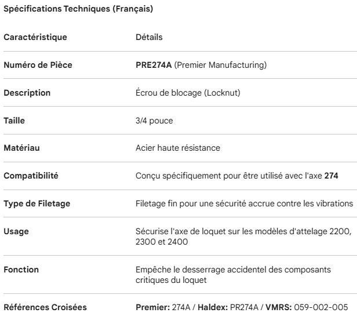This screenshot has width=357, height=320.
Task: Click the "Compatibilité" row label
Action: click(x=31, y=176)
